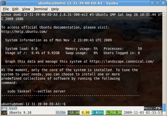Click the Ubuntu 9.10 release label
Viewport: 167px width, 116px height.
point(20,112)
